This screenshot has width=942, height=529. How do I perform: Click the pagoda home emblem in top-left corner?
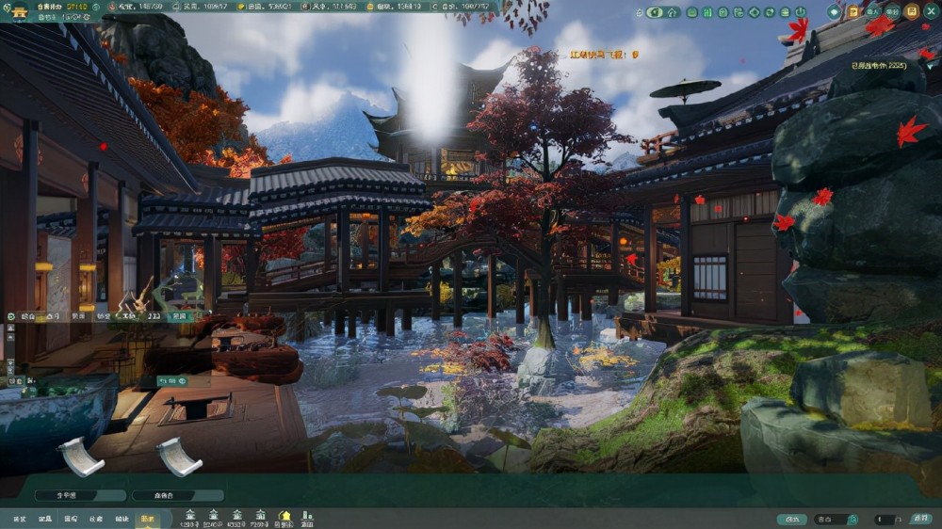[19, 12]
